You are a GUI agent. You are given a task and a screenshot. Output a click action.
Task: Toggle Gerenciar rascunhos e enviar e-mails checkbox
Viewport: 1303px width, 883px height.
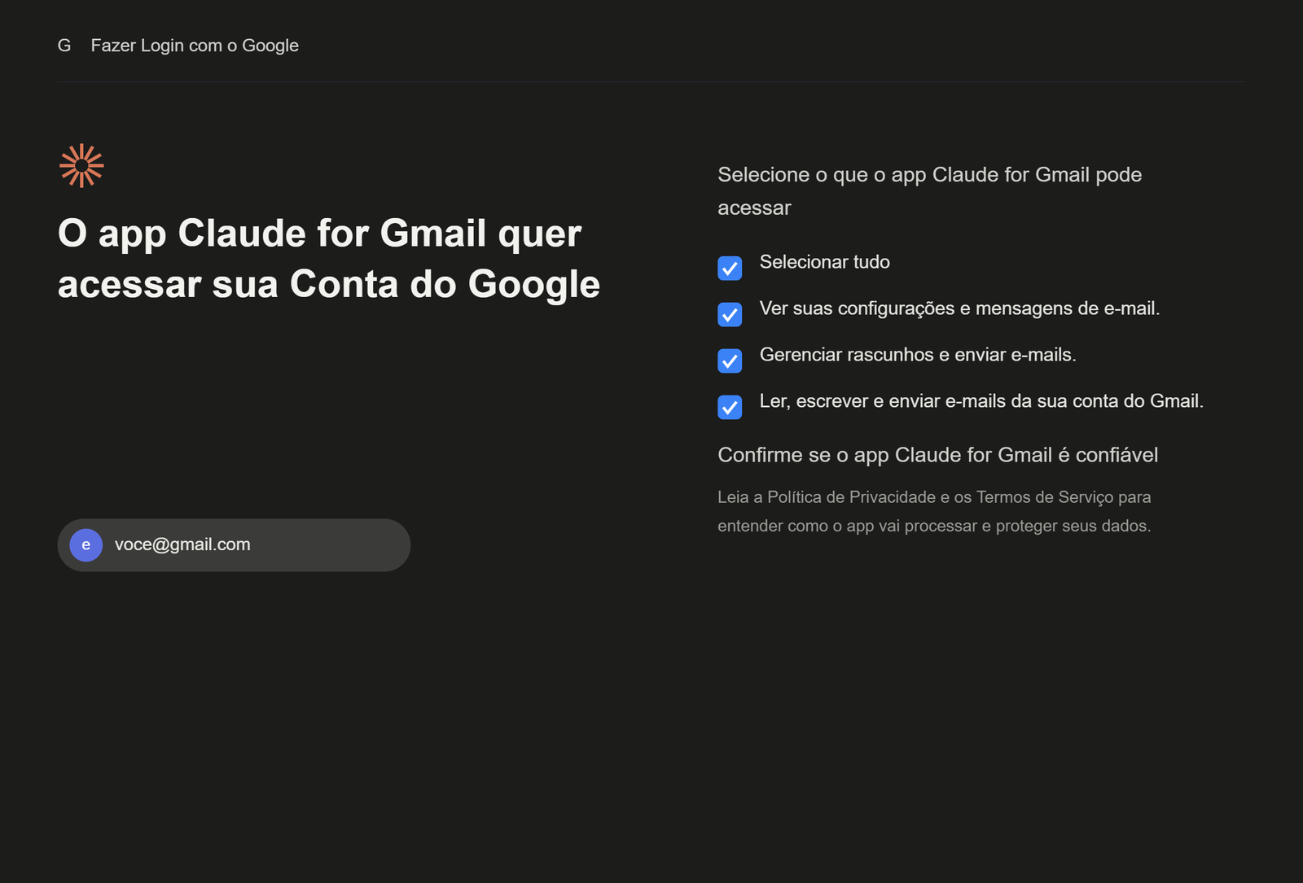[730, 361]
